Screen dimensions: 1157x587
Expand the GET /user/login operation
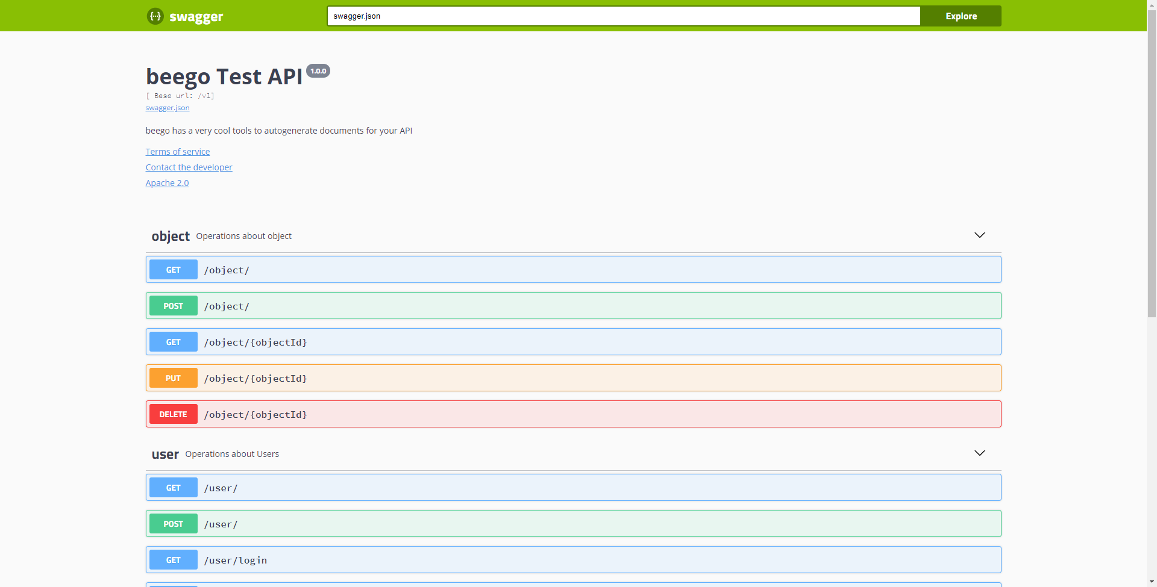(573, 560)
